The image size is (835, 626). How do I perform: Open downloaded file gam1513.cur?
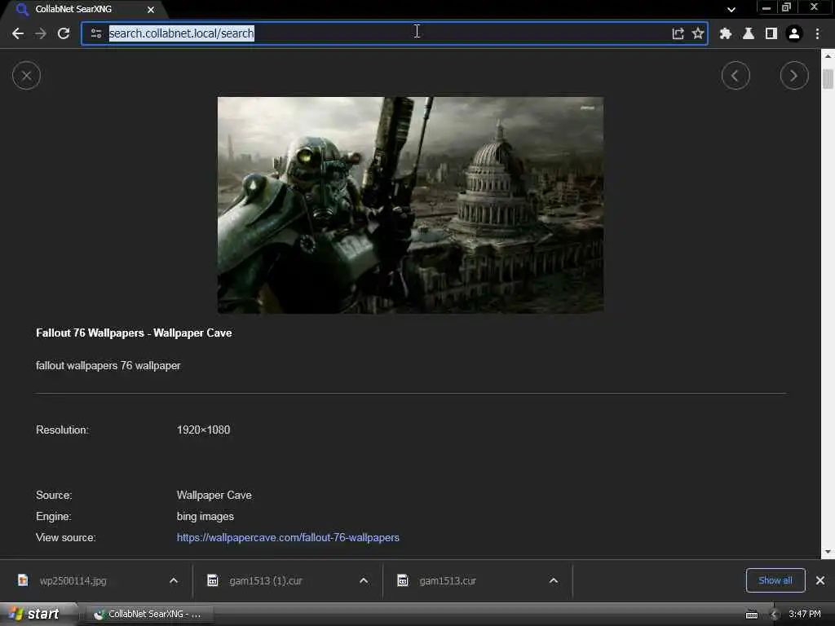448,580
